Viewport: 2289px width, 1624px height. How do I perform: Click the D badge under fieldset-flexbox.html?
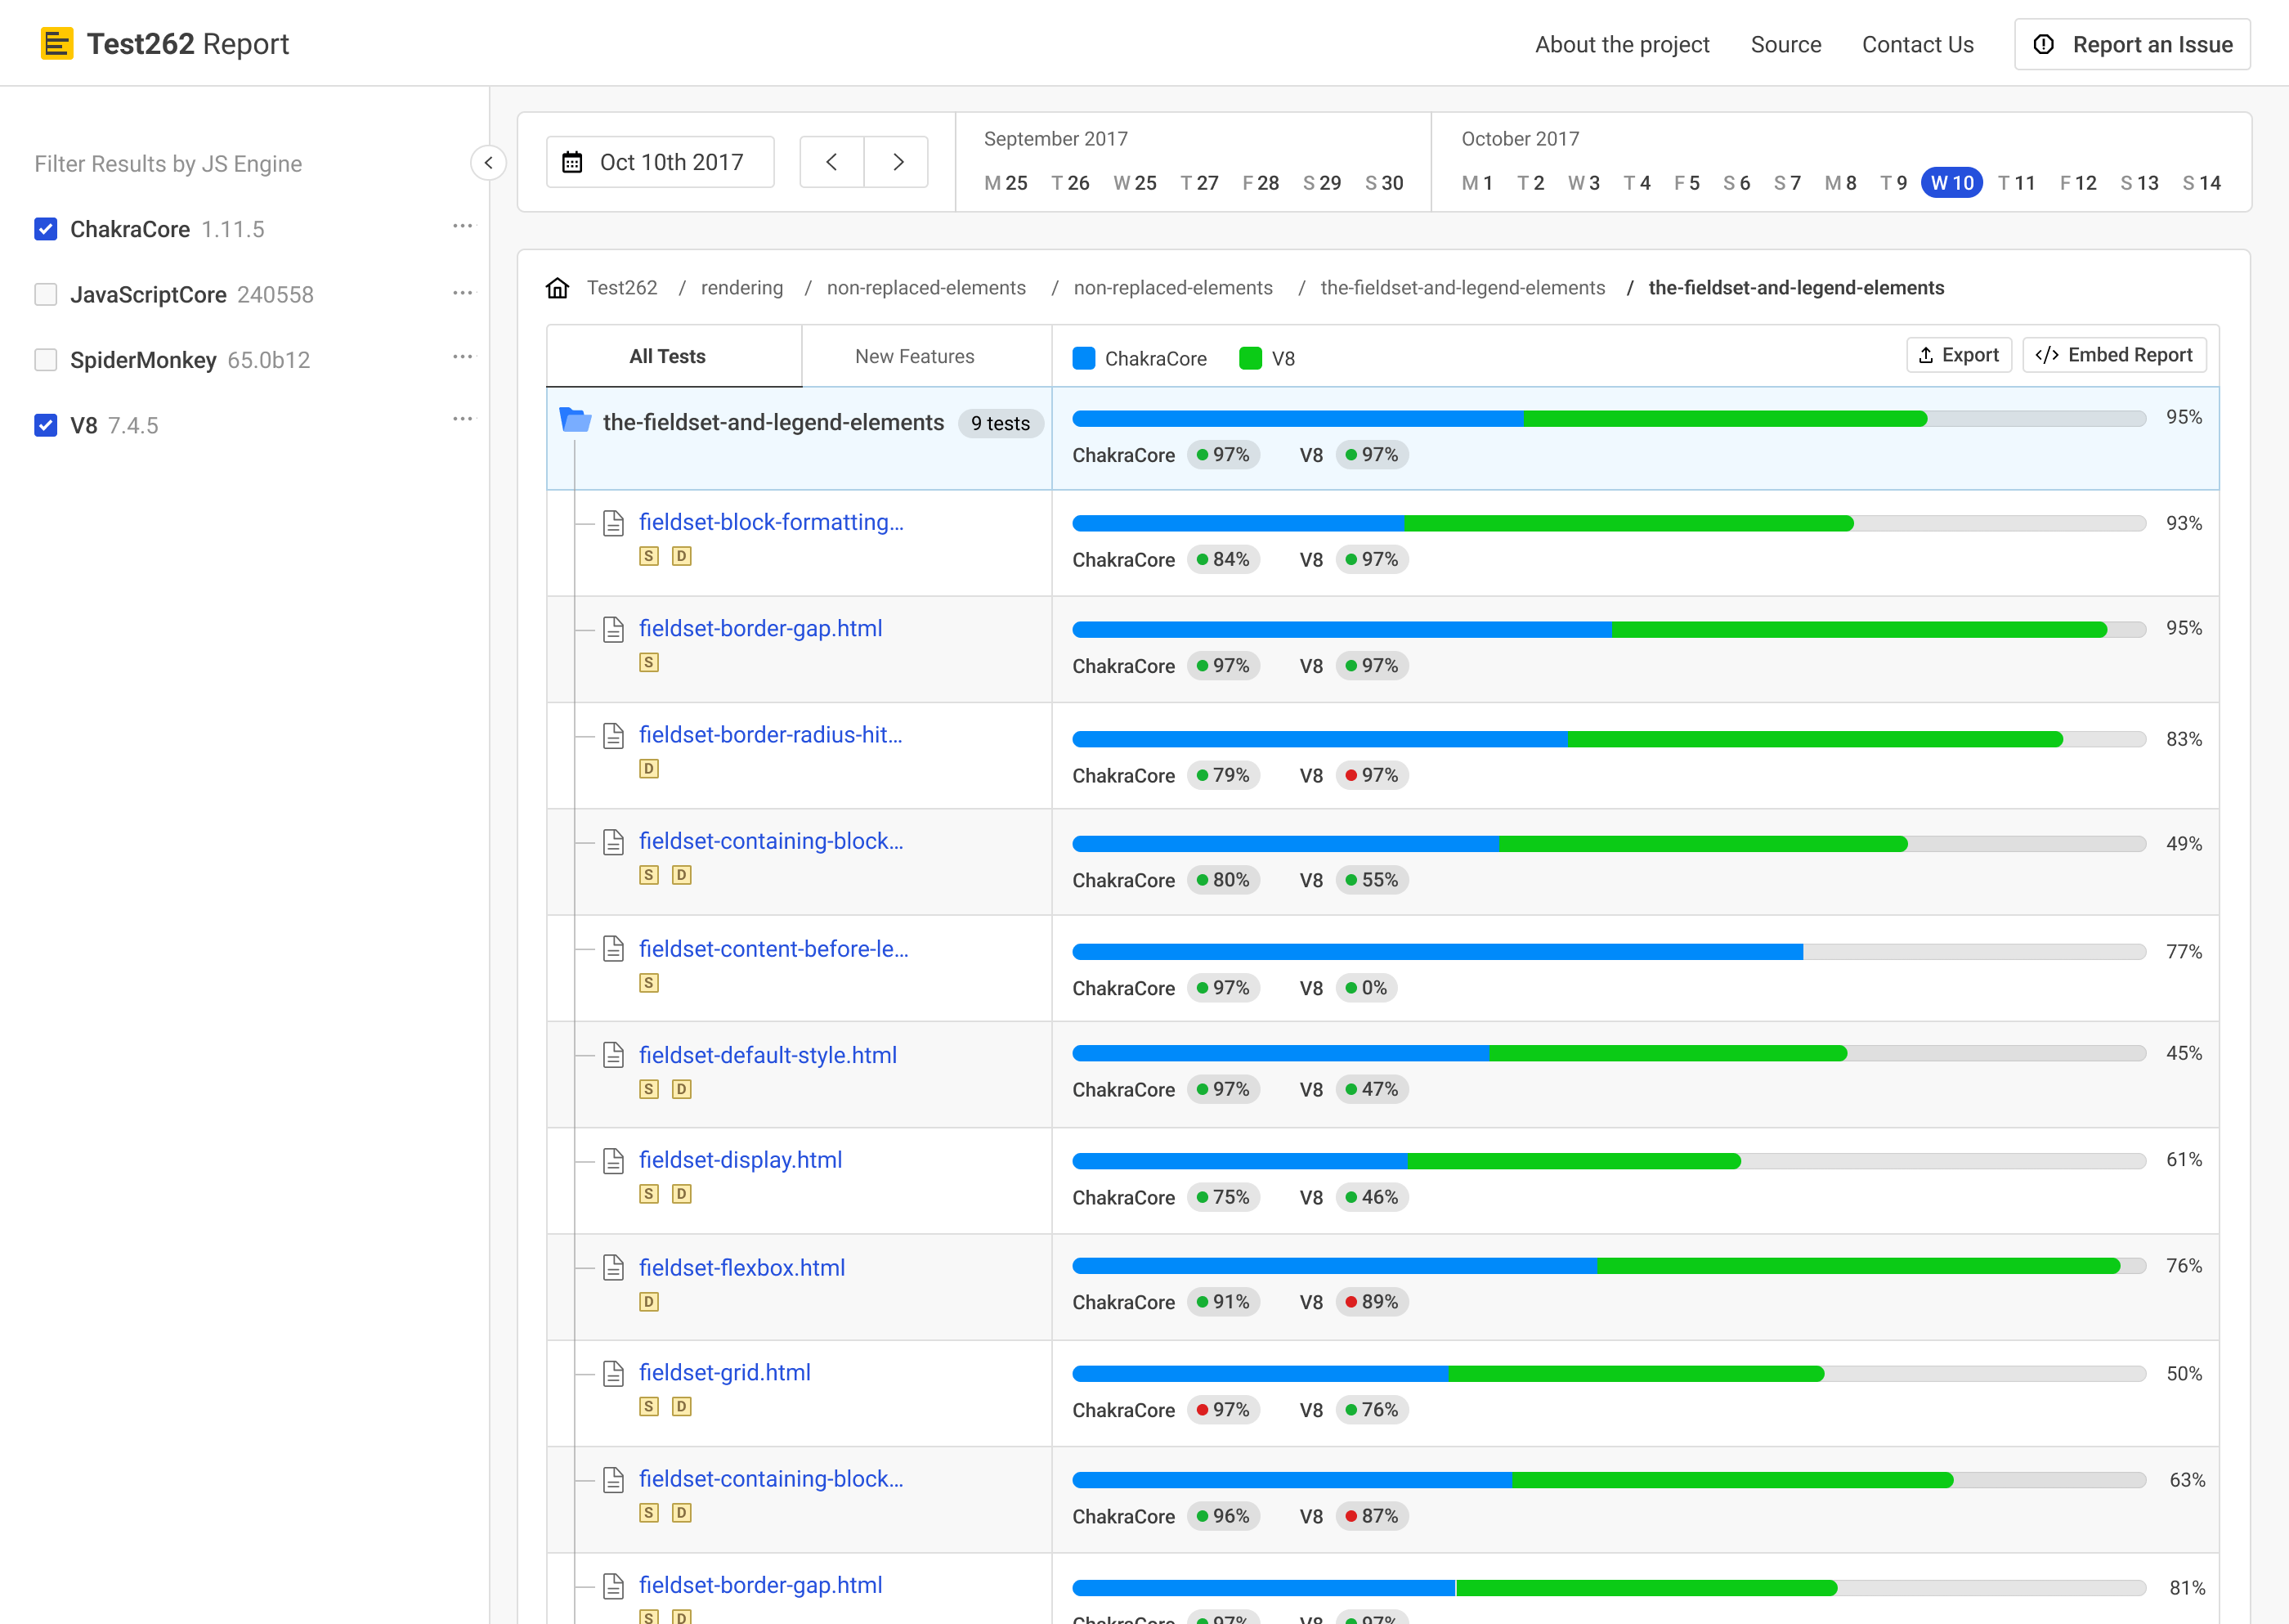[649, 1302]
